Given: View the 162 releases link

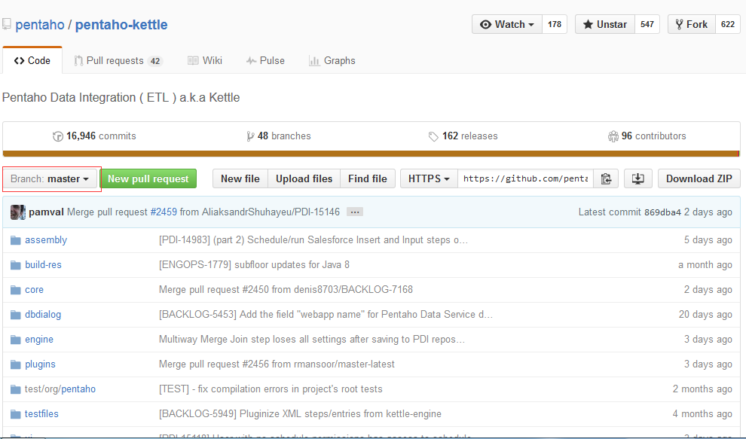Looking at the screenshot, I should [x=463, y=136].
